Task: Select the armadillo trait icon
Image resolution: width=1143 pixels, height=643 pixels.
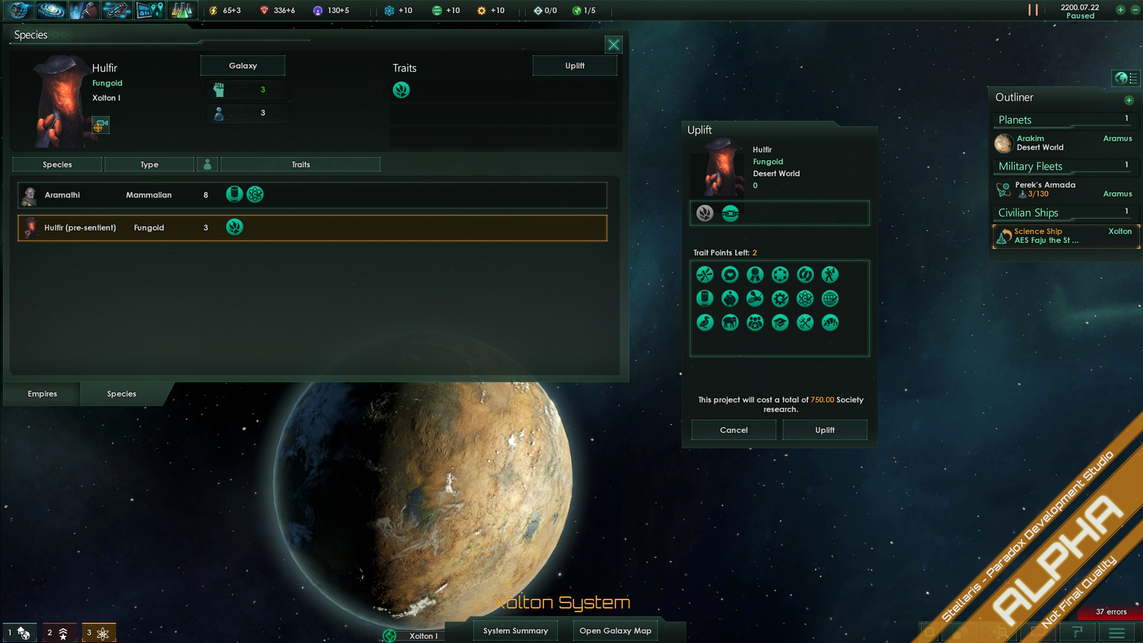Action: (x=830, y=323)
